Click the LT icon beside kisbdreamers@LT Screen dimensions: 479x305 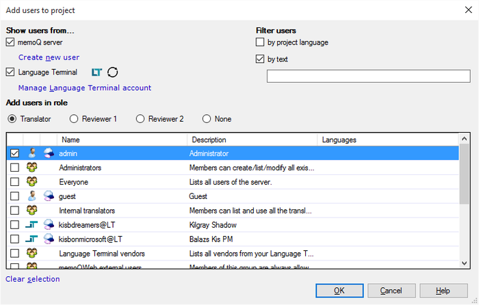[x=31, y=225]
